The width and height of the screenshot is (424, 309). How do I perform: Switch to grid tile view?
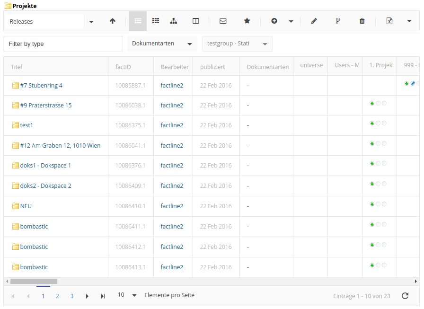pyautogui.click(x=156, y=21)
